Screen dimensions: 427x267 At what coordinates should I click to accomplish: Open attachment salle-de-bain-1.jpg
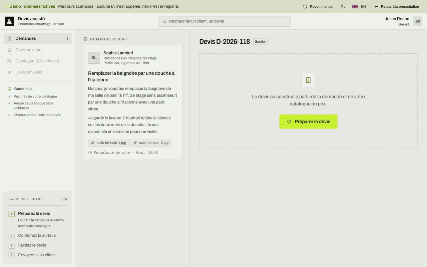[108, 143]
